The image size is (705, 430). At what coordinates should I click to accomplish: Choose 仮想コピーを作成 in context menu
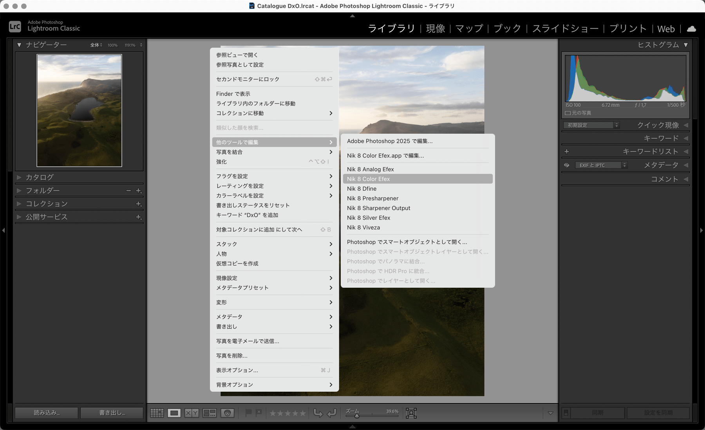pos(274,263)
